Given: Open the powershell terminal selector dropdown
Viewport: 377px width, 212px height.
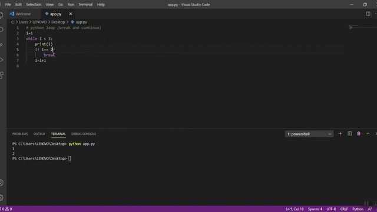Looking at the screenshot, I should pyautogui.click(x=309, y=134).
